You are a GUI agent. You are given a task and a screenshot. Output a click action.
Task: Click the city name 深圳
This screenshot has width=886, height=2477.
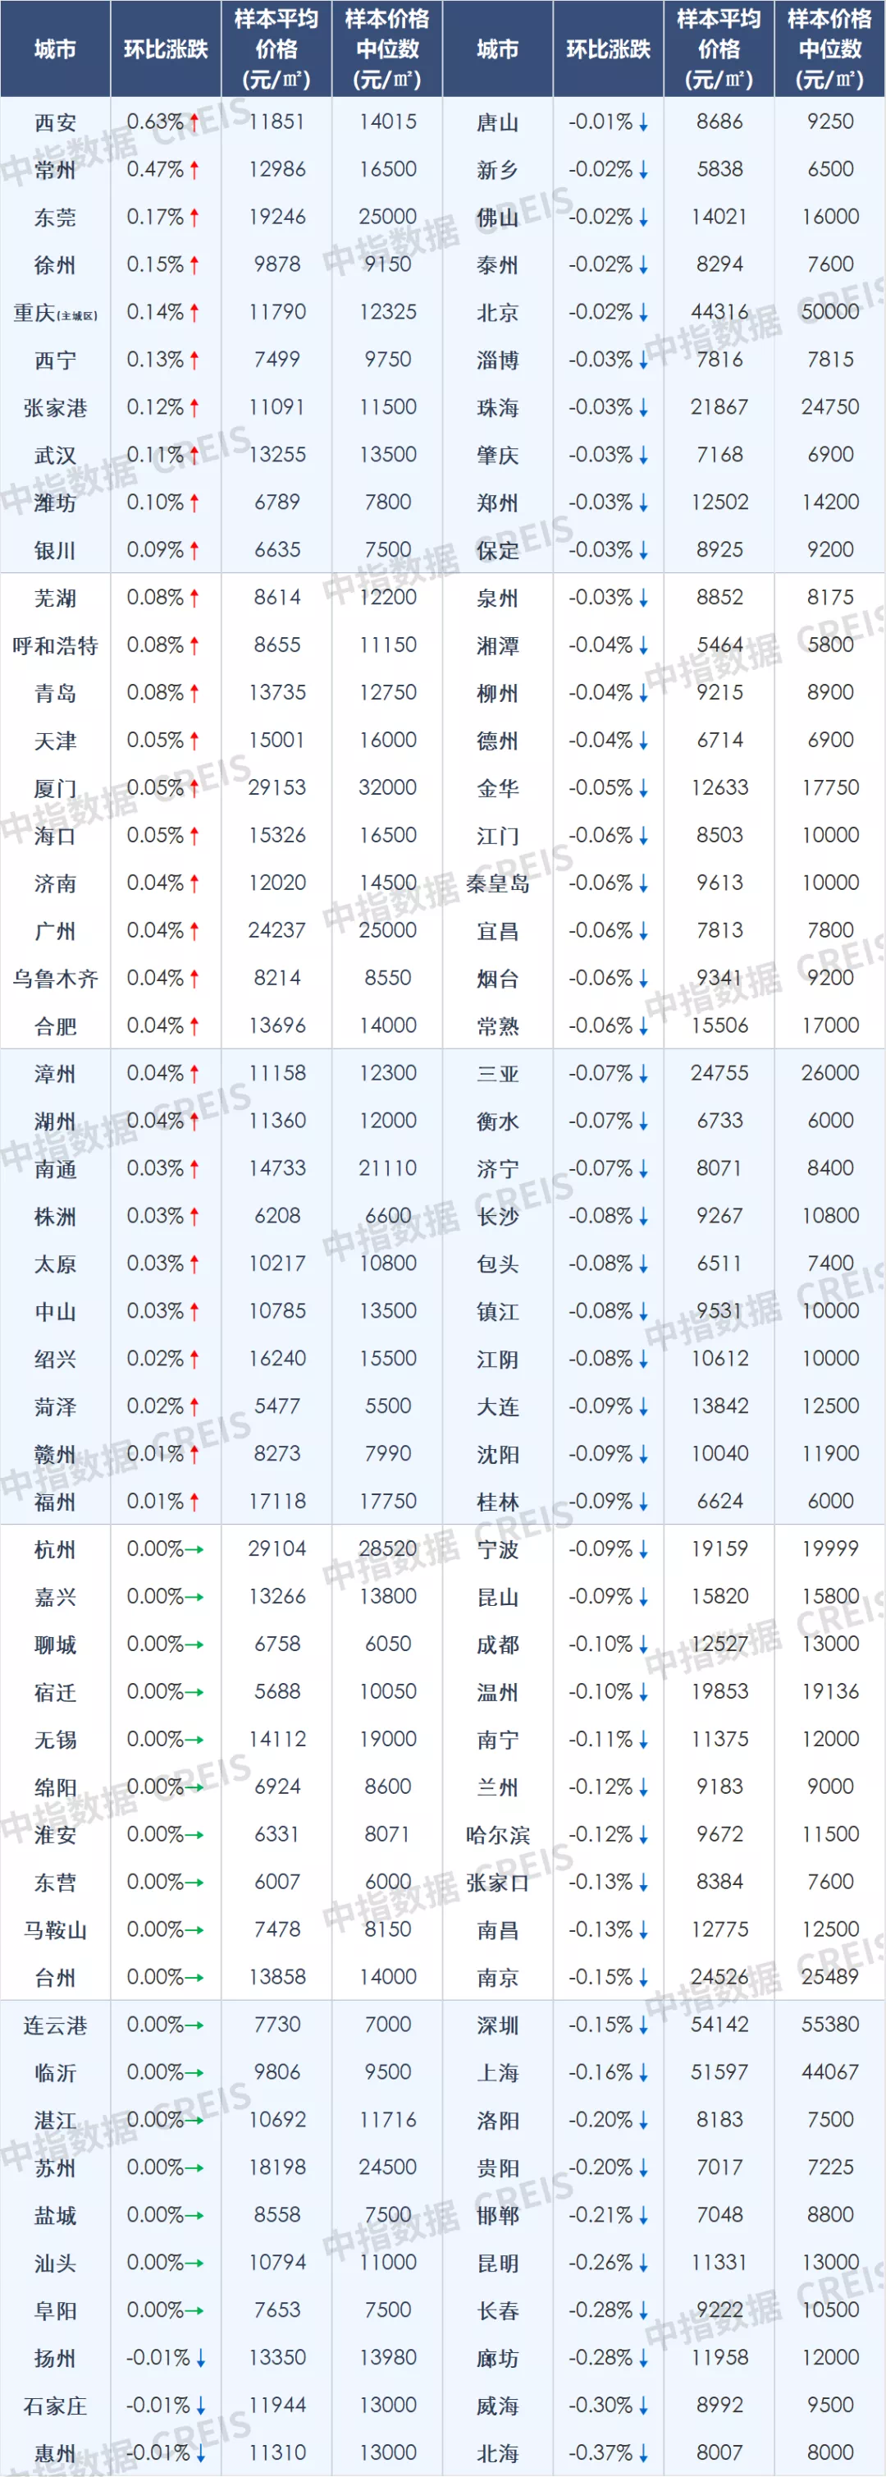click(498, 2026)
